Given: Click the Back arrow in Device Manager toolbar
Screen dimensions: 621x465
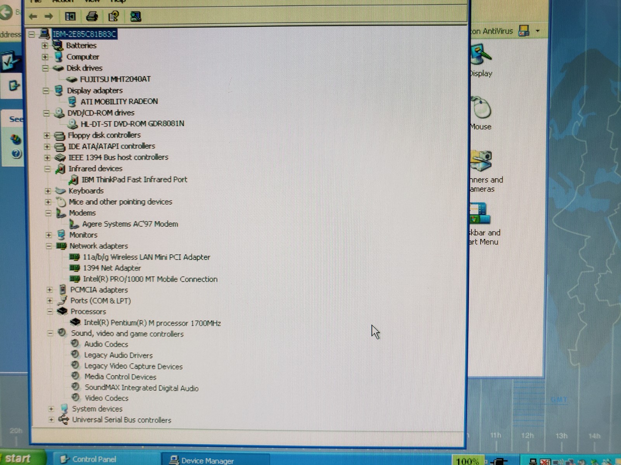Looking at the screenshot, I should tap(33, 16).
